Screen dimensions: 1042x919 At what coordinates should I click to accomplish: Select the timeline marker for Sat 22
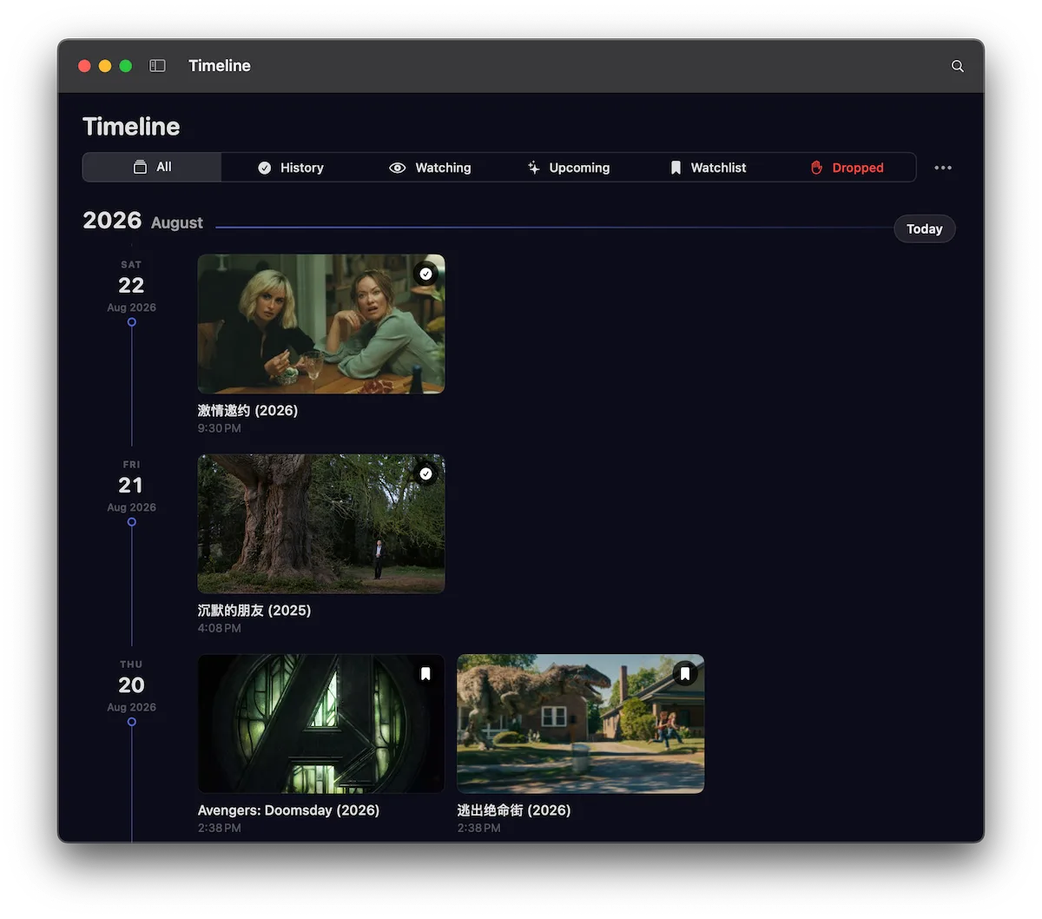coord(132,322)
